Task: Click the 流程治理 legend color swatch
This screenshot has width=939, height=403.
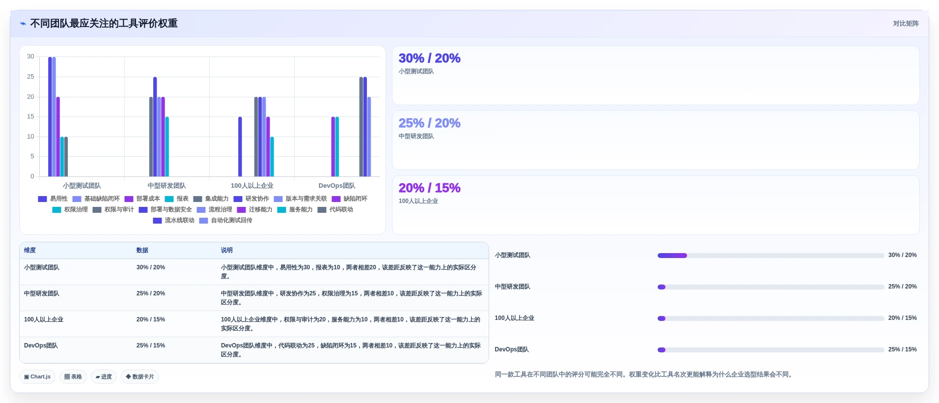Action: coord(201,210)
